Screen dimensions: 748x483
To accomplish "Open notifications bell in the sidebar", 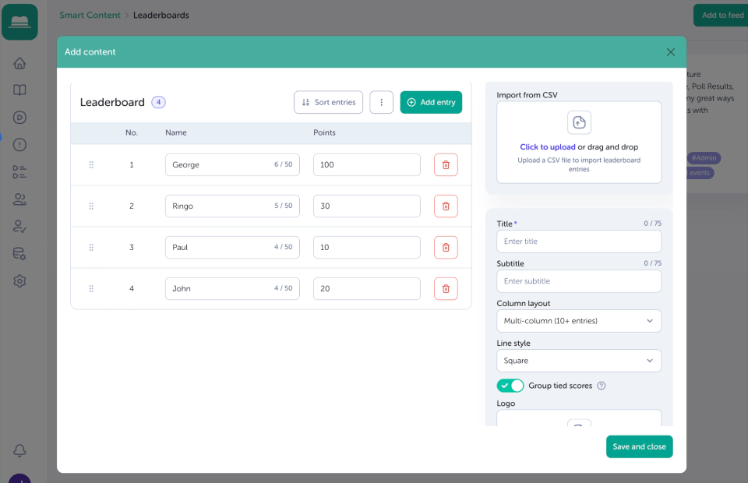I will (x=19, y=450).
